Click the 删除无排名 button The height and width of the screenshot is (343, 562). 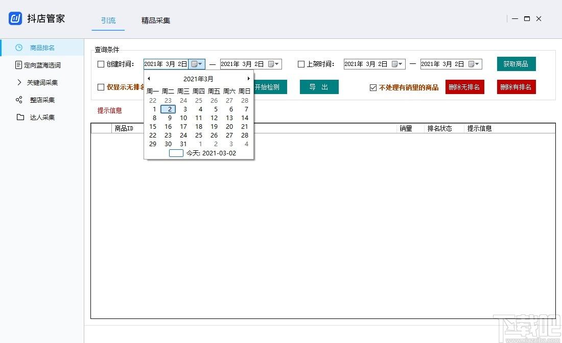click(464, 87)
